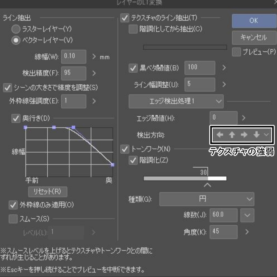
Task: Select the upward texture detection direction arrow
Action: tap(232, 135)
